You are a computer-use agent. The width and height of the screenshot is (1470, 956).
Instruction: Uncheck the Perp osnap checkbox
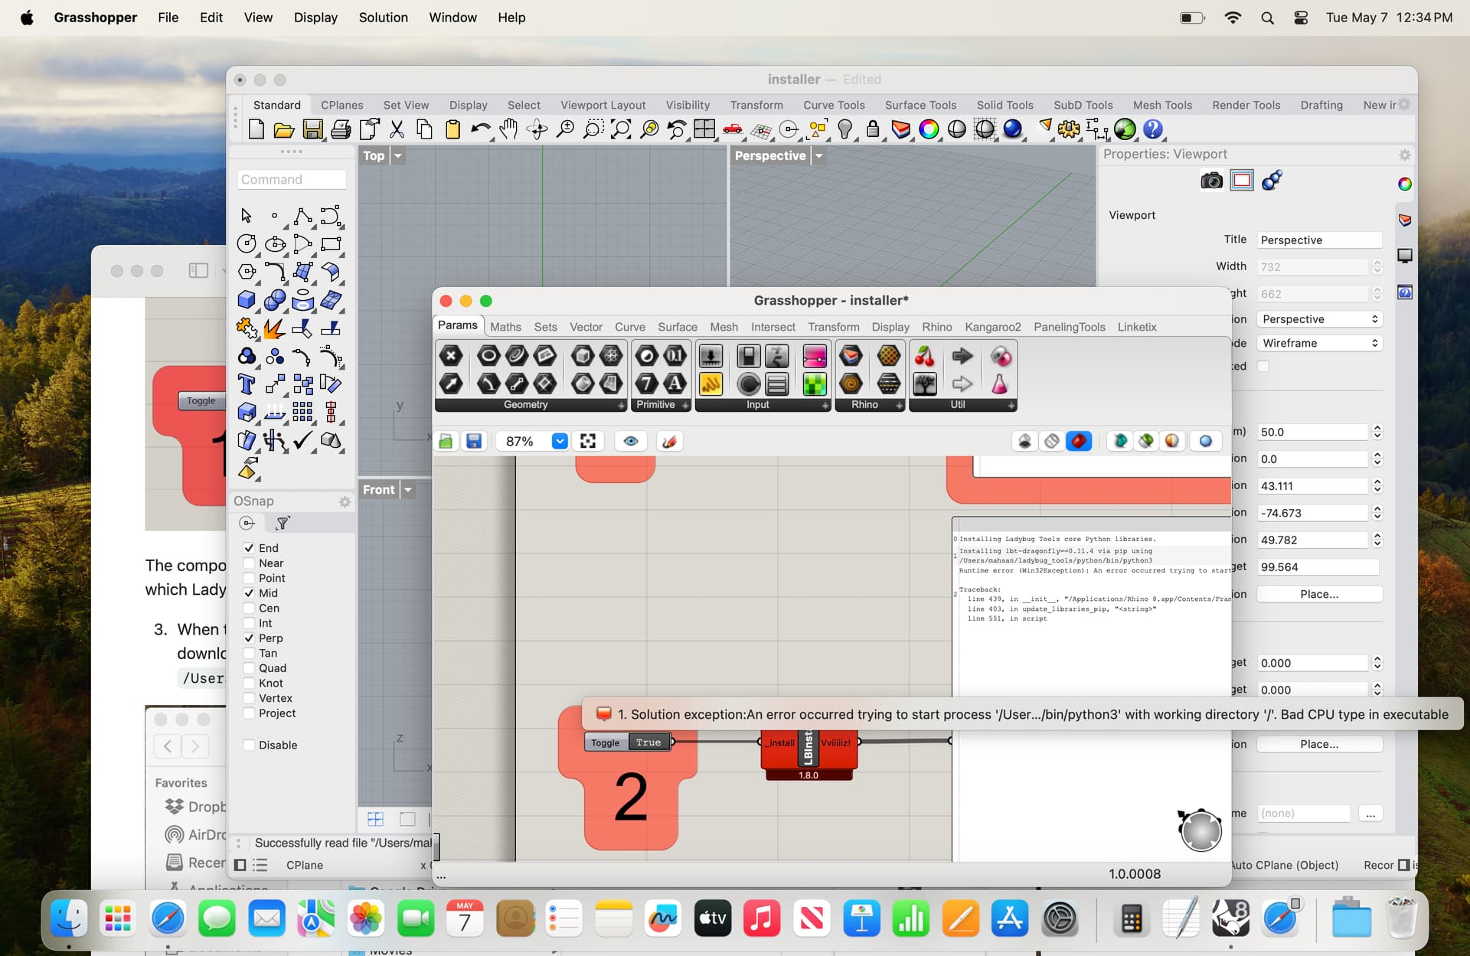[249, 638]
